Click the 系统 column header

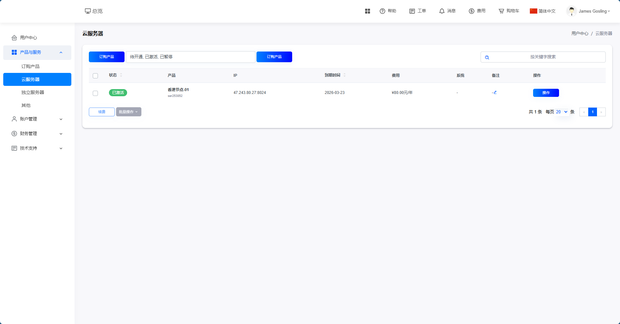coord(460,75)
